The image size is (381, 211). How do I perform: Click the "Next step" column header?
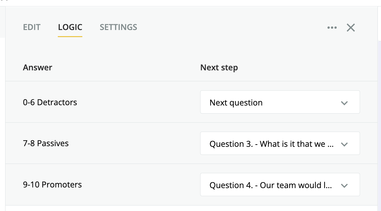point(219,67)
